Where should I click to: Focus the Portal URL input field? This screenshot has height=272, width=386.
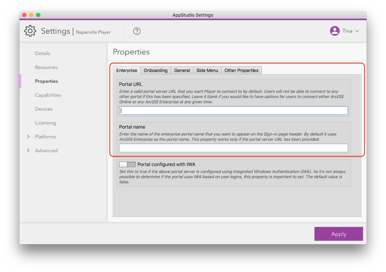pyautogui.click(x=234, y=111)
